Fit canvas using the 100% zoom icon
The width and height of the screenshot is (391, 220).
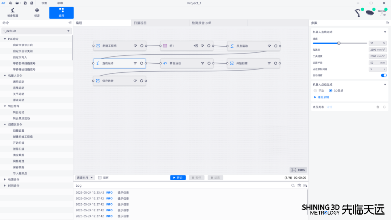point(294,170)
